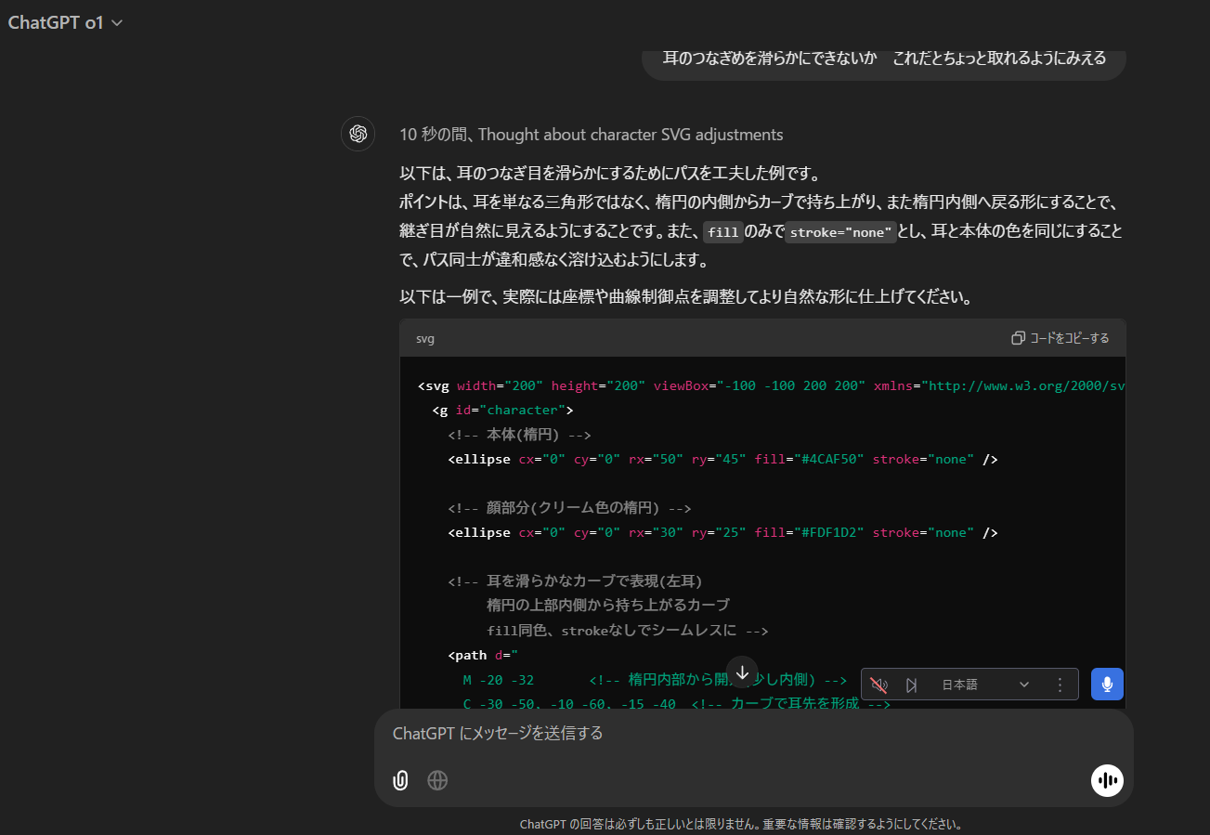Click the id="character" group tag line
Screen dimensions: 1210x835
pyautogui.click(x=503, y=410)
